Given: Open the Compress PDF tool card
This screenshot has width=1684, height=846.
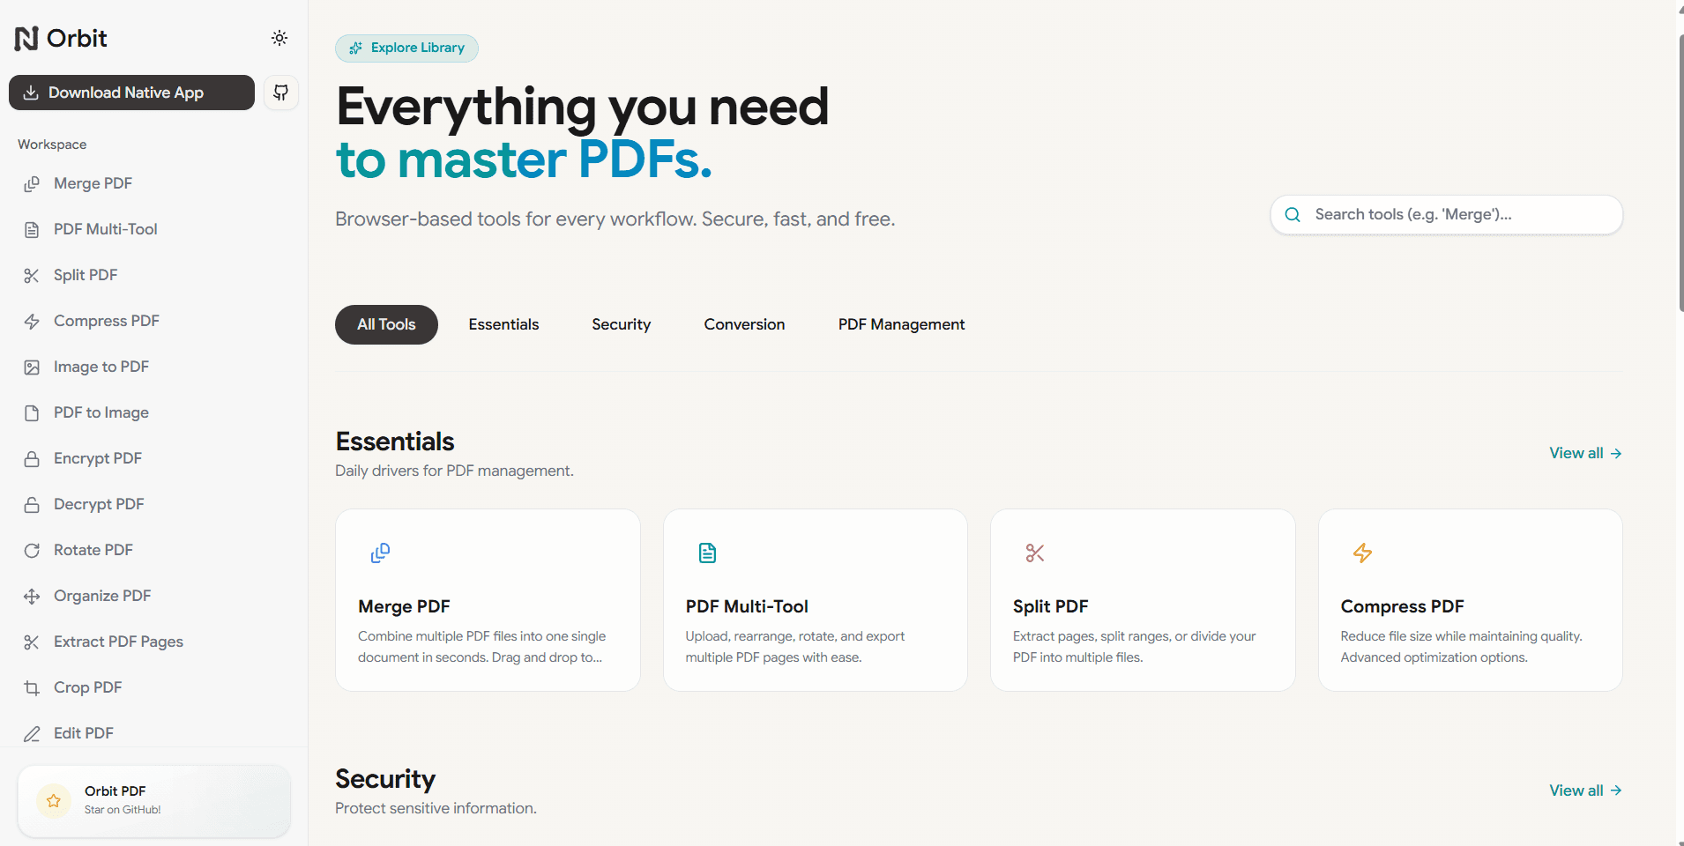Looking at the screenshot, I should (1470, 600).
